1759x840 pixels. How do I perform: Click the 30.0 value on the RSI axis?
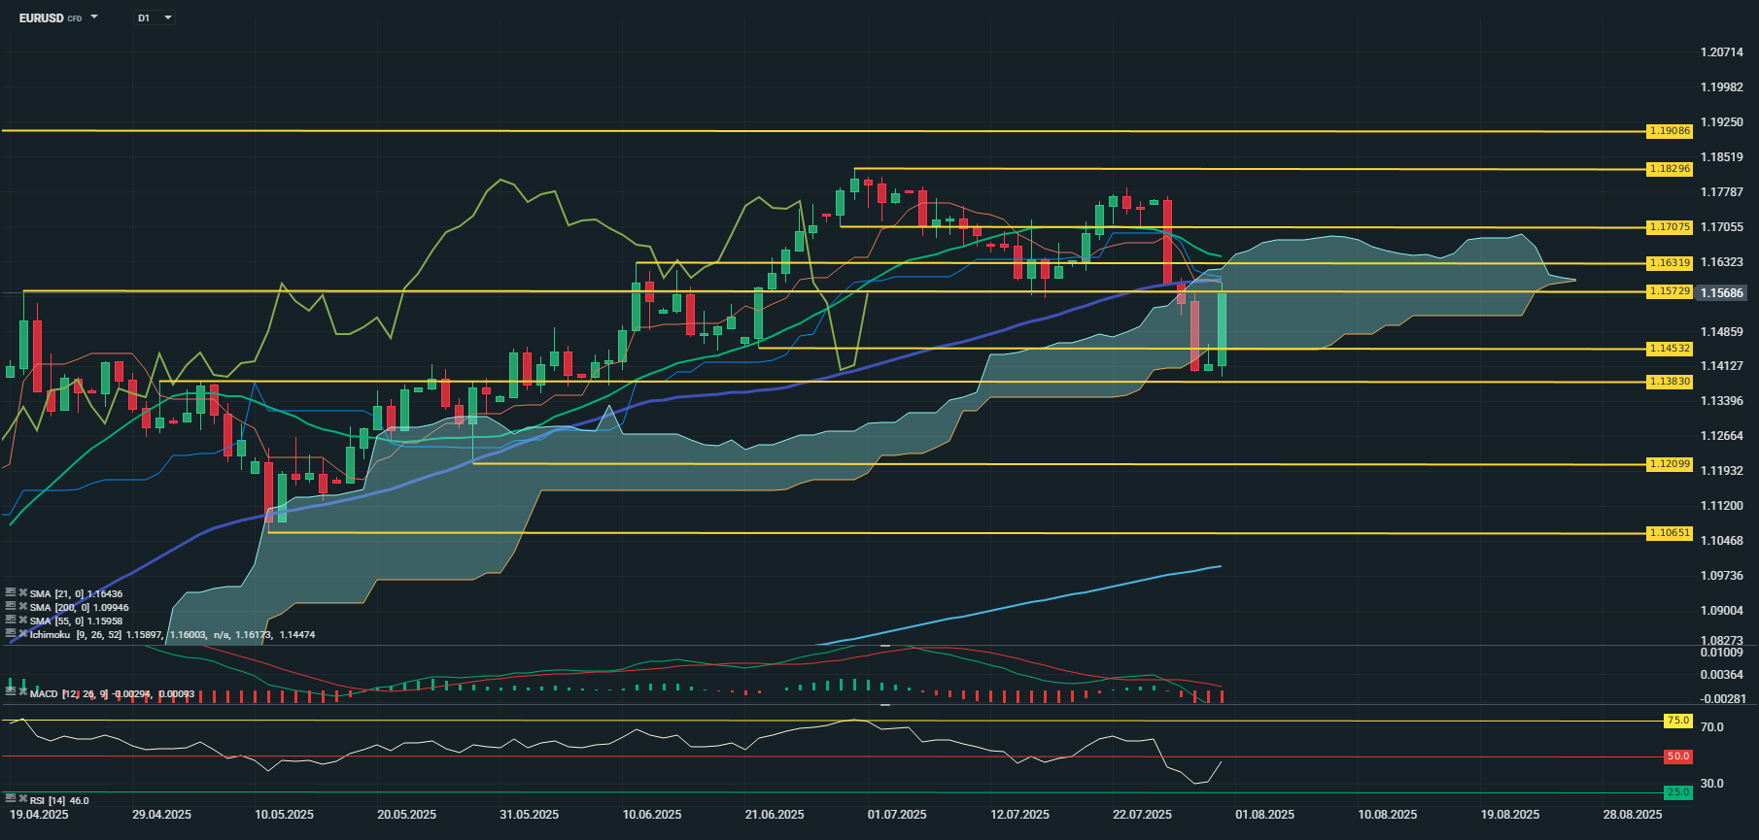click(1711, 784)
